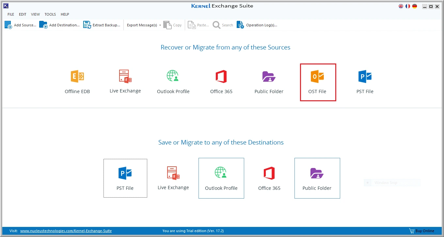Pick Outlook Profile as destination

click(221, 178)
